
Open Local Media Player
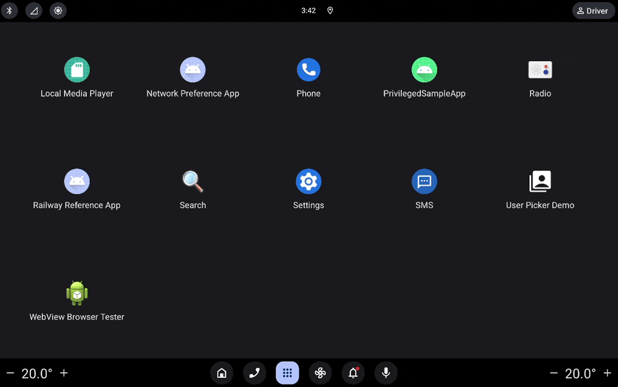(77, 69)
